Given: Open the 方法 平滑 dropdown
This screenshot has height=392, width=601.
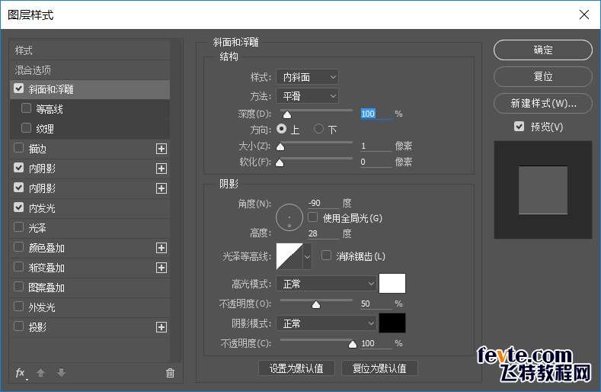Looking at the screenshot, I should click(308, 96).
